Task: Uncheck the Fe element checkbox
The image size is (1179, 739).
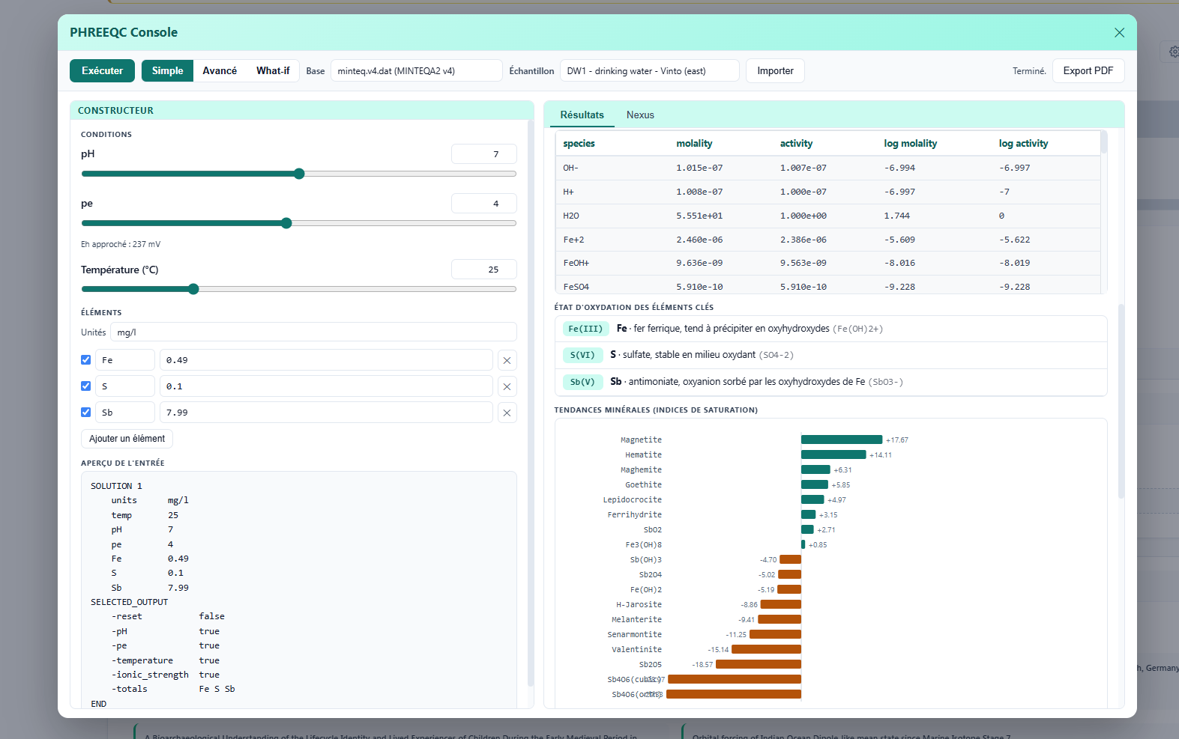Action: pos(85,360)
